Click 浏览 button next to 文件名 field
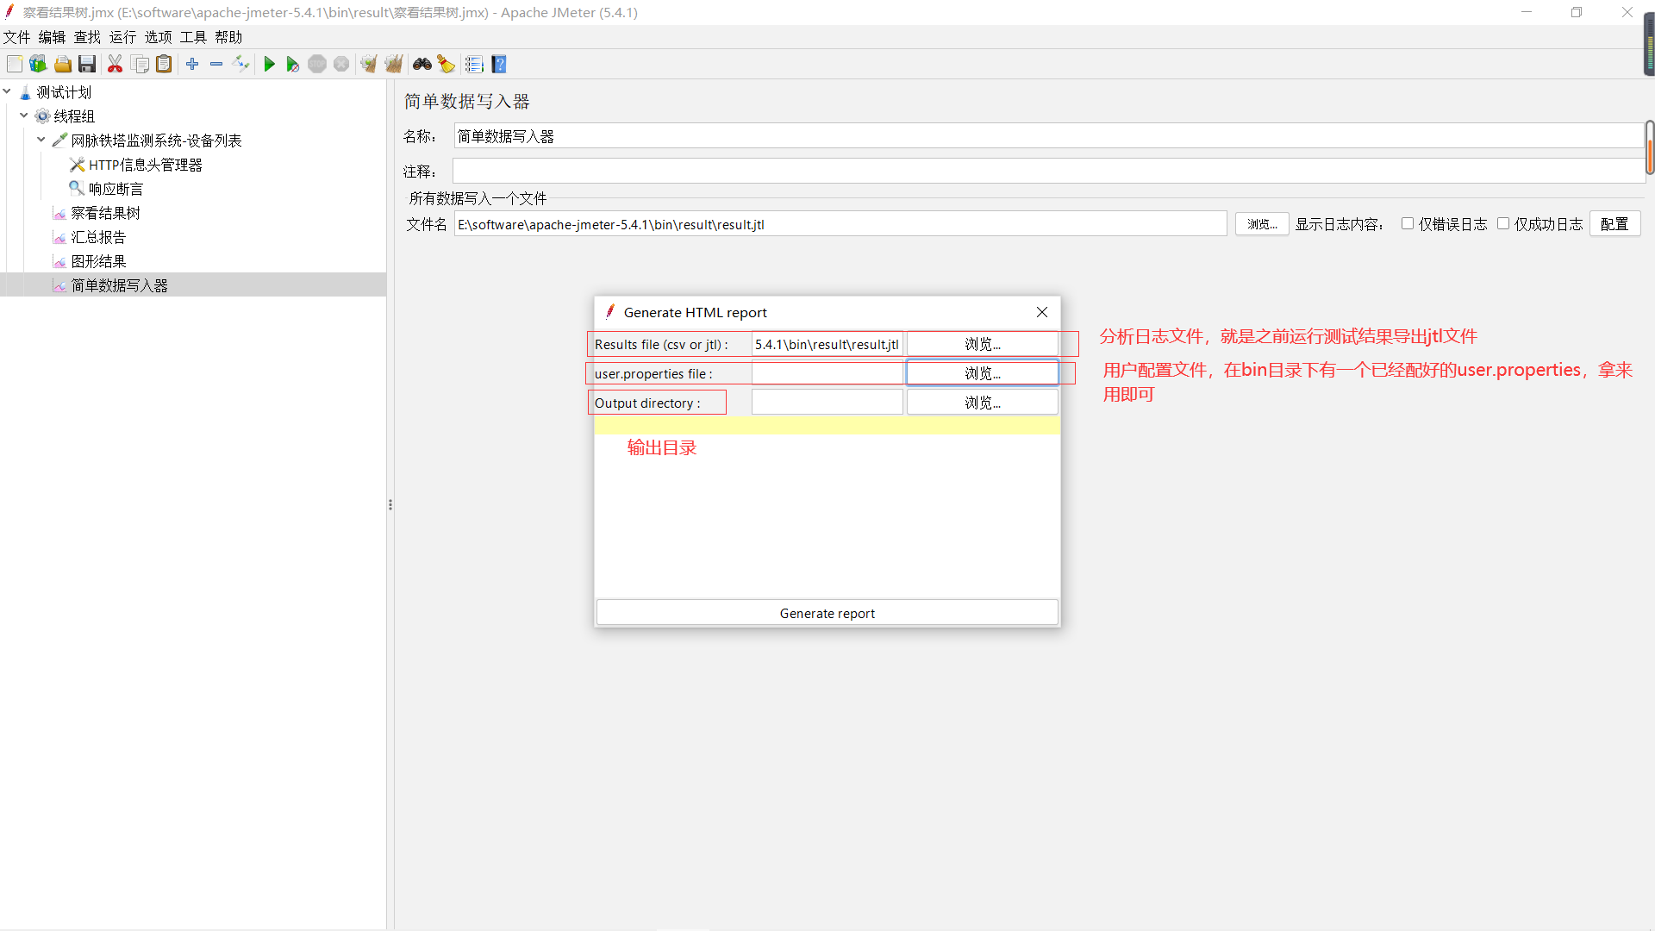1655x931 pixels. point(1262,224)
